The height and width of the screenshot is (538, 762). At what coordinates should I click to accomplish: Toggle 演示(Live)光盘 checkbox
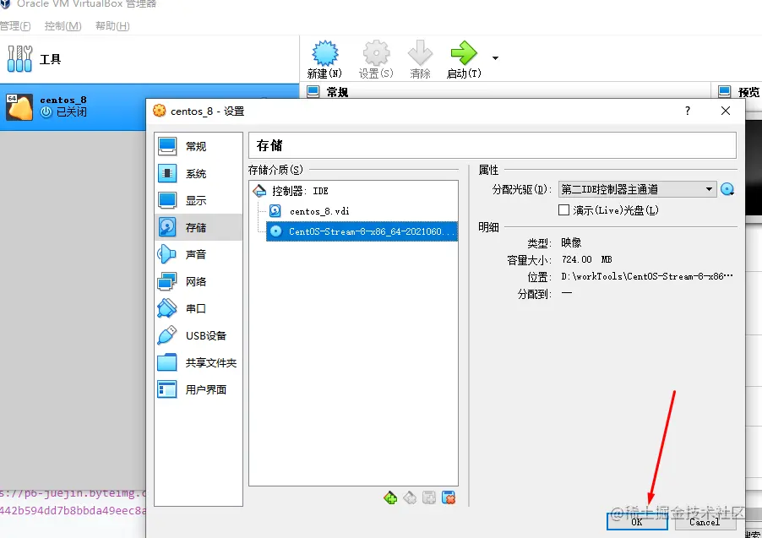coord(563,210)
